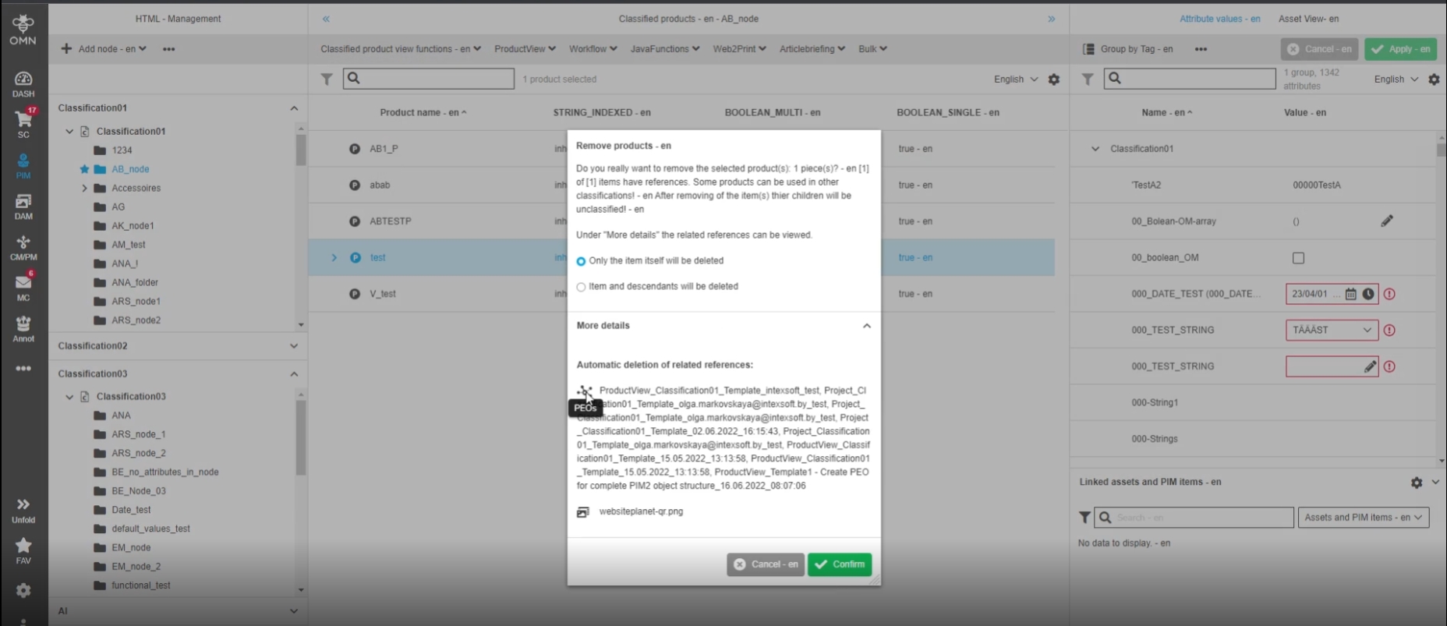This screenshot has width=1447, height=626.
Task: Expand the Accessoires tree node
Action: click(84, 188)
